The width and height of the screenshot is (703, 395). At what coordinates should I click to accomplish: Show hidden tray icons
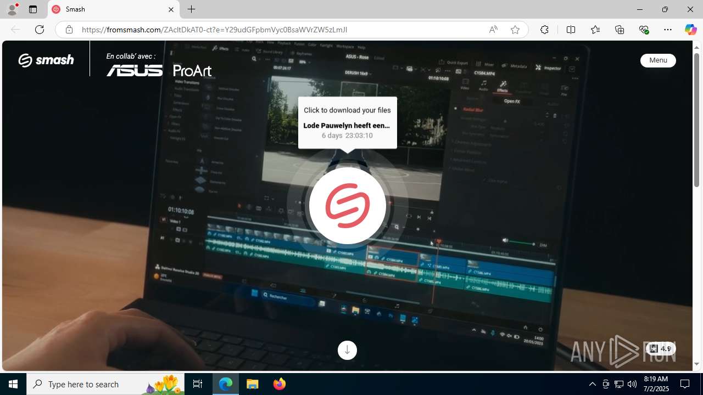pos(592,384)
